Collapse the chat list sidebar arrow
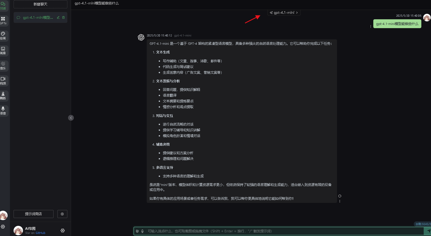Viewport: 431px width, 236px height. click(x=71, y=118)
